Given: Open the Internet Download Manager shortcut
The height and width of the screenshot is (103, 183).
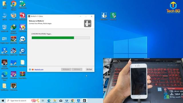Looking at the screenshot, I should coord(13,29).
